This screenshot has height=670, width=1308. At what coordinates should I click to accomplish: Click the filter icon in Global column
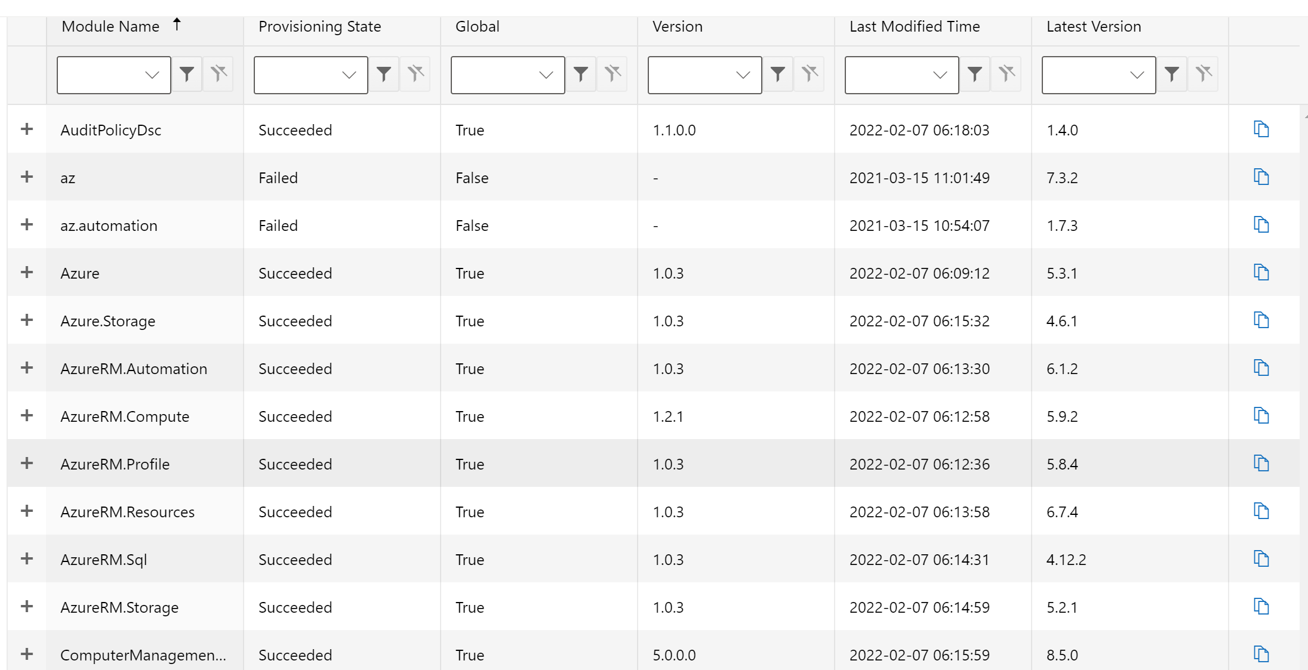581,74
